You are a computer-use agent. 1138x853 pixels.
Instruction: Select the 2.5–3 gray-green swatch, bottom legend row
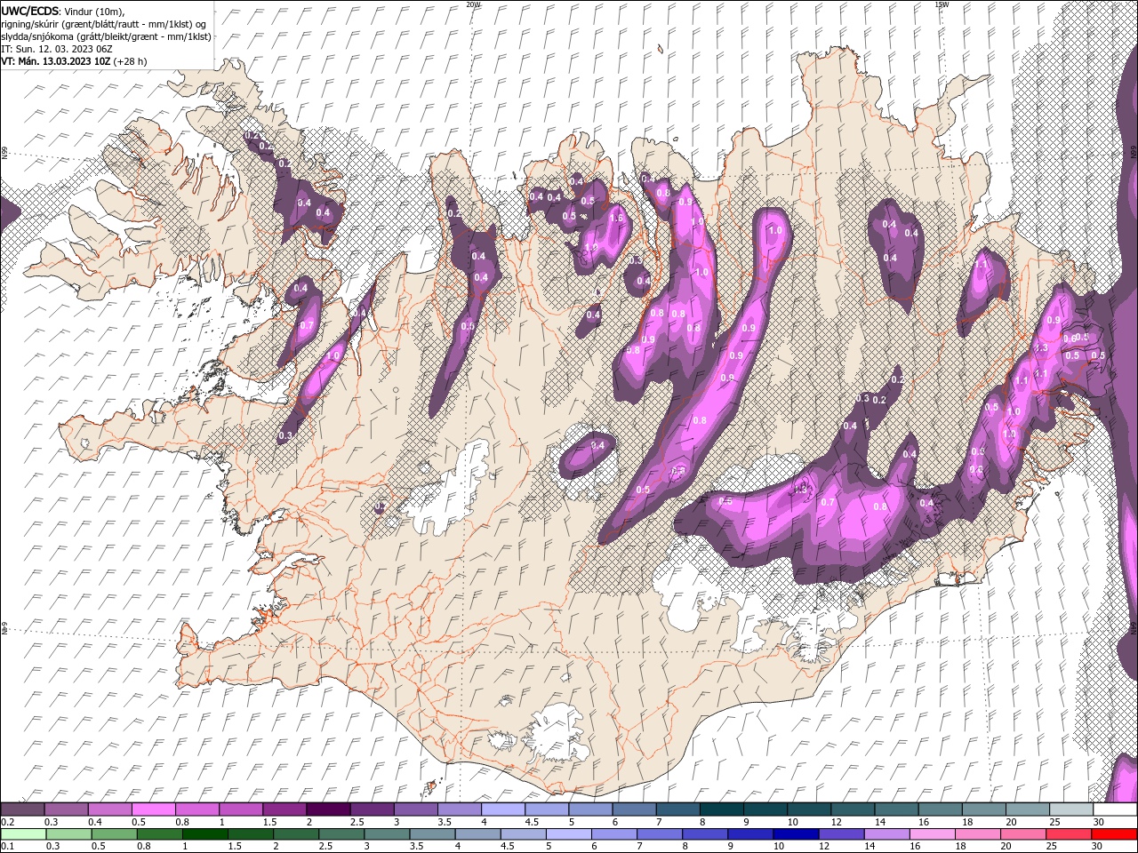342,834
